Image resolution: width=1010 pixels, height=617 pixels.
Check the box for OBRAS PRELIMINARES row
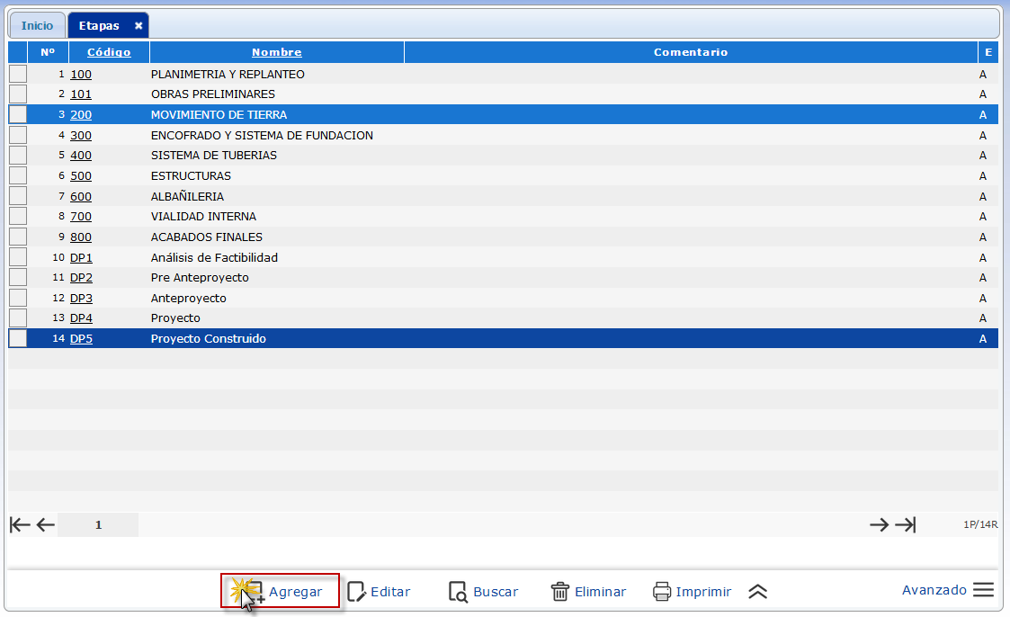18,94
